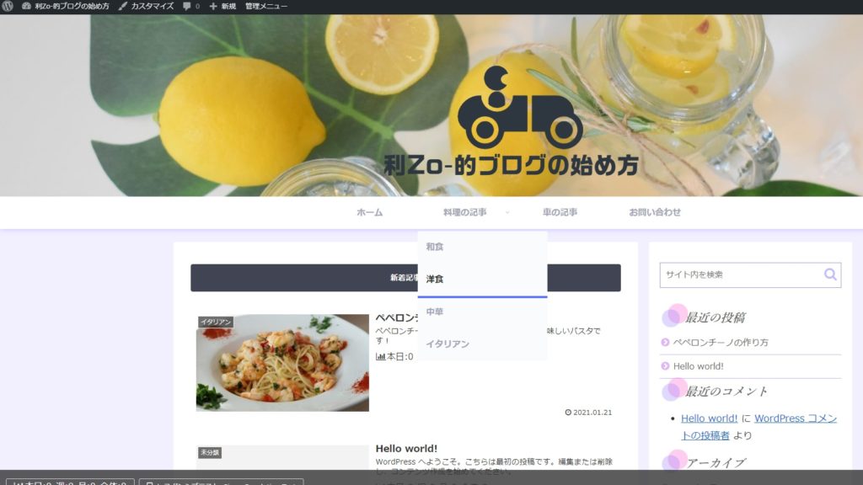863x485 pixels.
Task: Open the 車の記事 navigation item
Action: tap(560, 212)
